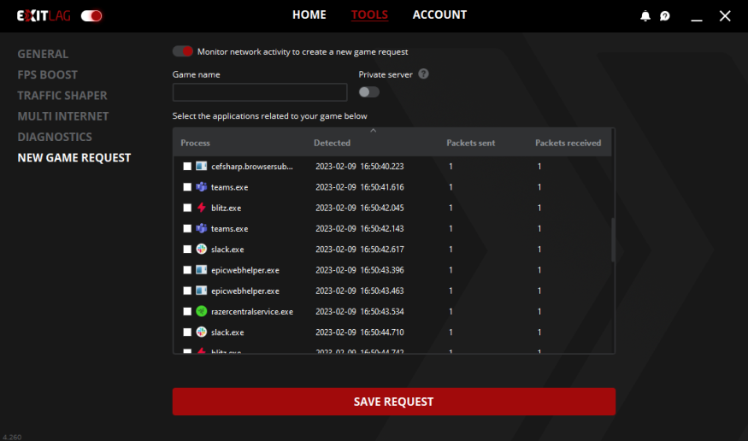Click the razercentralservice.exe icon
Viewport: 748px width, 441px height.
[201, 311]
